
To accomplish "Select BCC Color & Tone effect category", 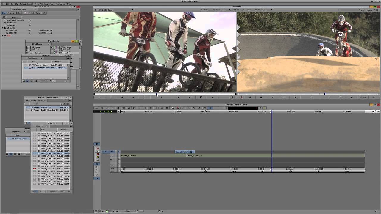I will click(x=33, y=49).
